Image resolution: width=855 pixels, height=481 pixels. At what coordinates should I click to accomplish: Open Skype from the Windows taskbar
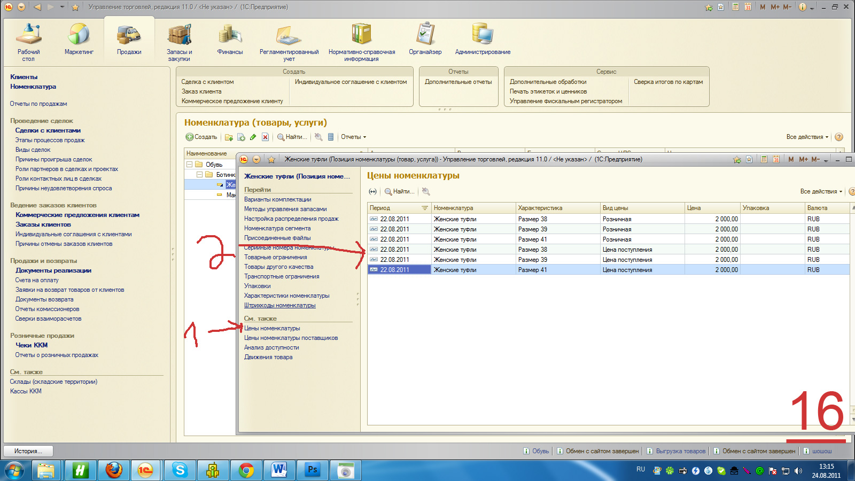[180, 470]
